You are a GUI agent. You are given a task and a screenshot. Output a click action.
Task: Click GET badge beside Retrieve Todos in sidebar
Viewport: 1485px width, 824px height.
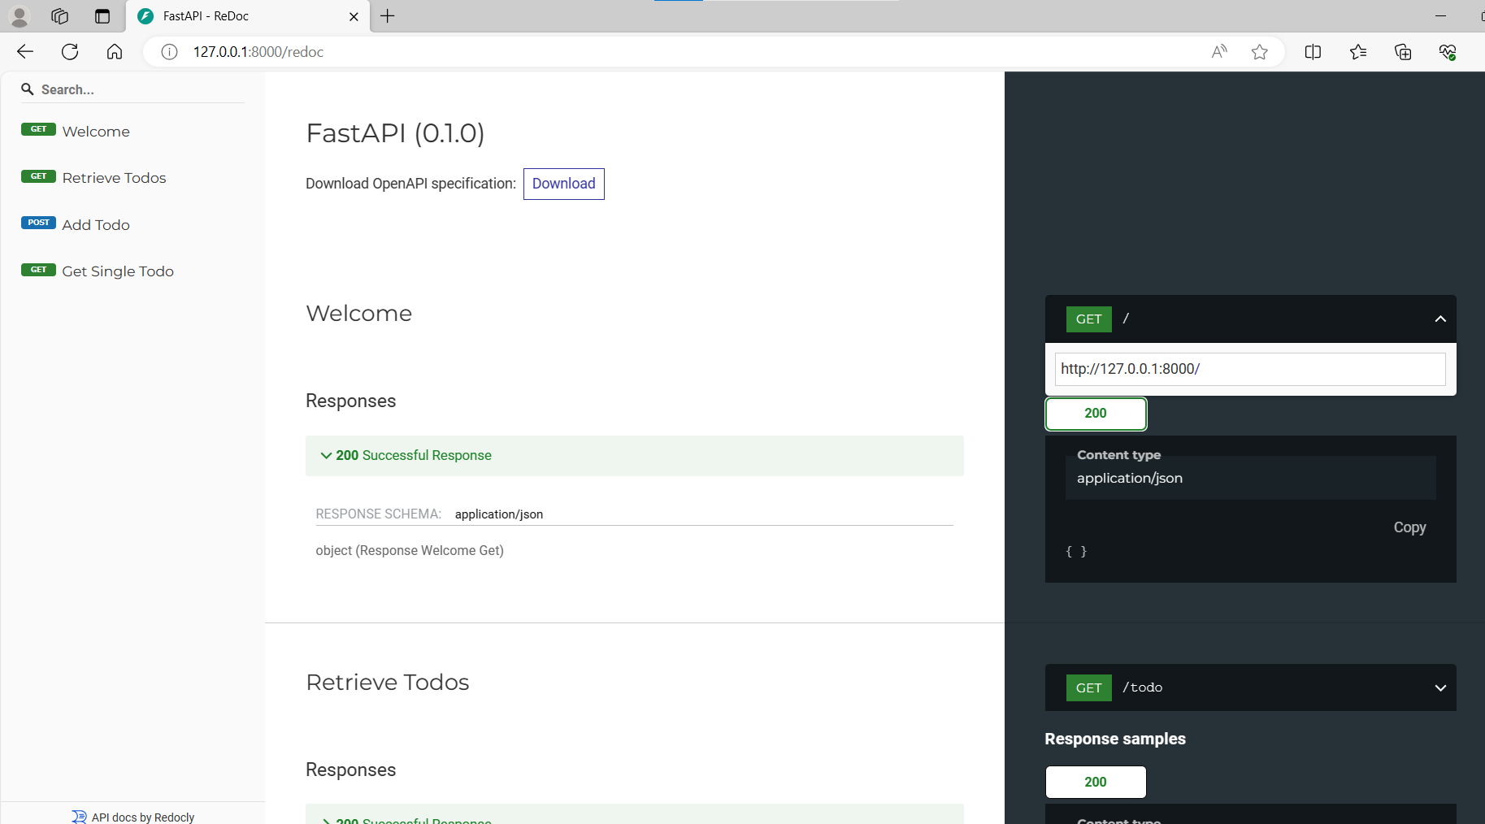click(38, 176)
